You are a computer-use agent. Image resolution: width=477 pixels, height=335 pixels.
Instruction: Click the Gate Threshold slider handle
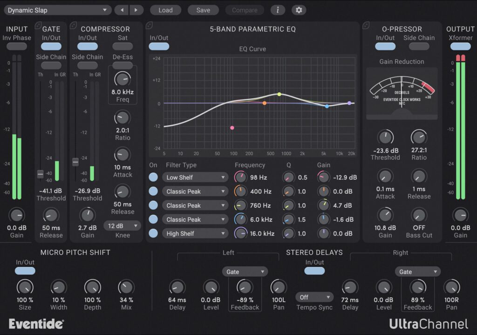click(40, 174)
